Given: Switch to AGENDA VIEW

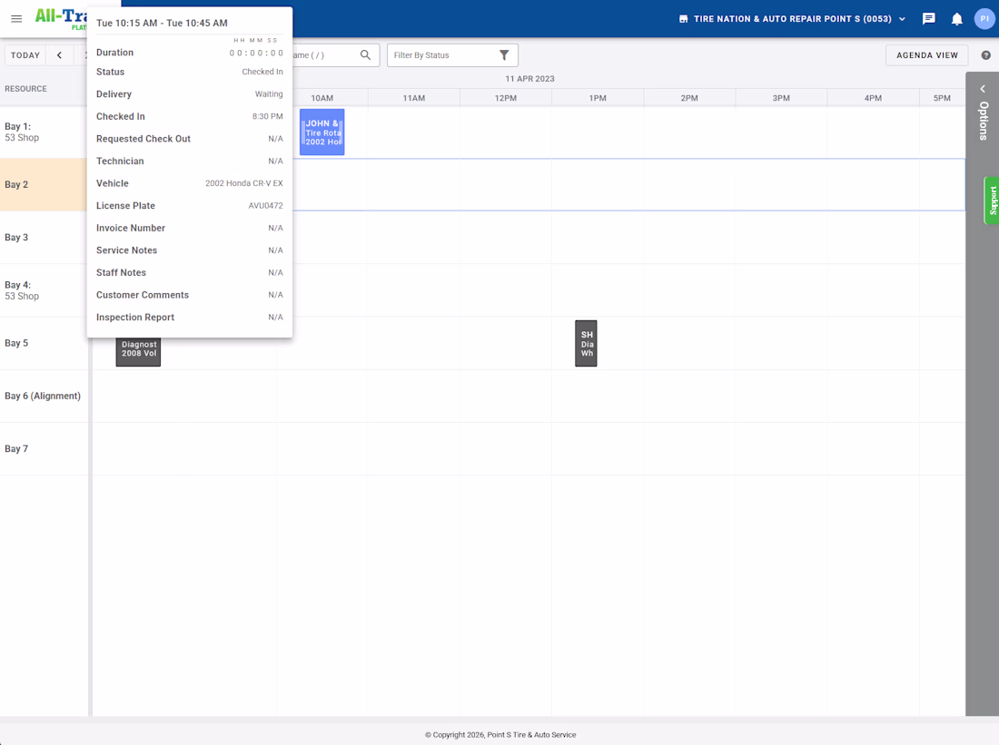Looking at the screenshot, I should tap(927, 55).
